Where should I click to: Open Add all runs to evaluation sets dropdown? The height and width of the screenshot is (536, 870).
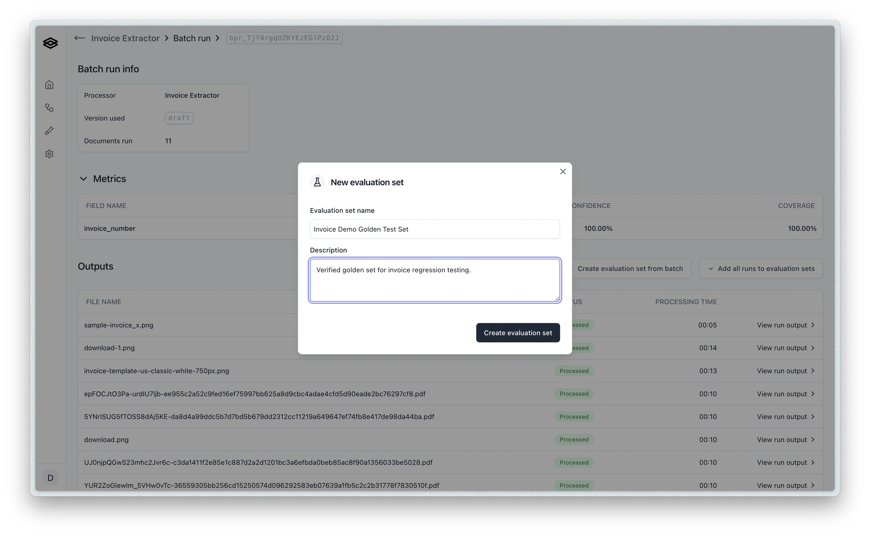[761, 269]
